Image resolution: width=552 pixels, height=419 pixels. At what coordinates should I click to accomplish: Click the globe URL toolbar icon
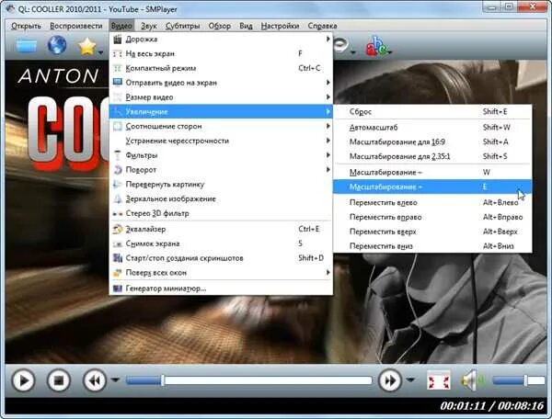(x=57, y=45)
